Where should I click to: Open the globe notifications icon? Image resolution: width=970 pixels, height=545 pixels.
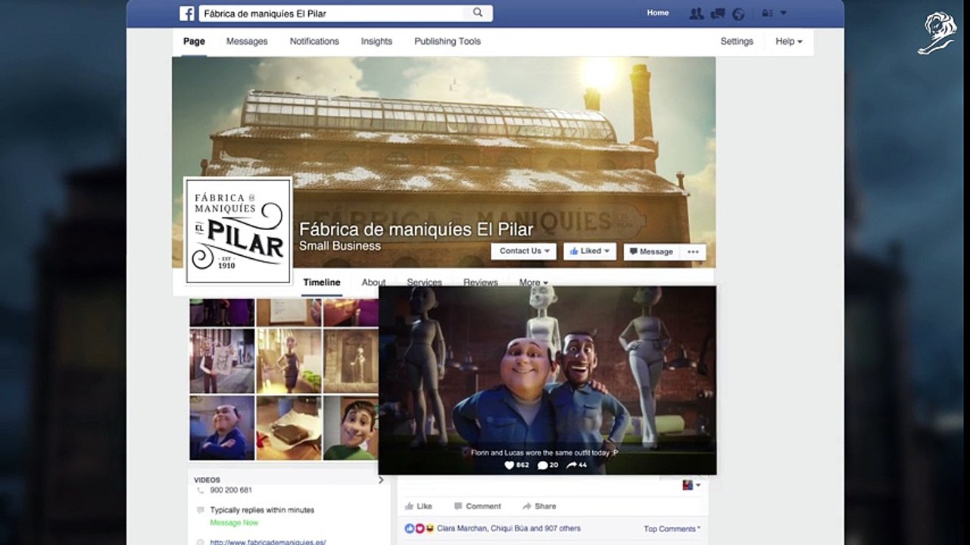pyautogui.click(x=738, y=14)
